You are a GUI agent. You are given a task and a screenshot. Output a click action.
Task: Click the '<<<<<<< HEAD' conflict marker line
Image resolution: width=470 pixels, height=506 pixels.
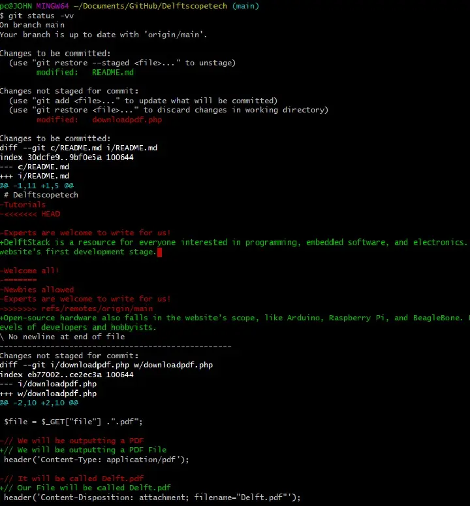[x=30, y=214]
